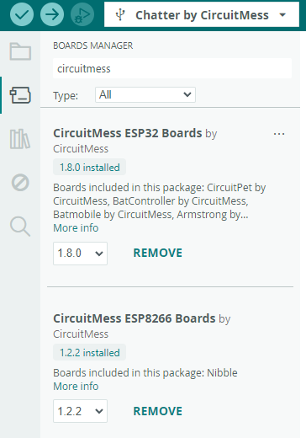The image size is (306, 438).
Task: Open the Search magnifier sidebar icon
Action: [x=20, y=227]
